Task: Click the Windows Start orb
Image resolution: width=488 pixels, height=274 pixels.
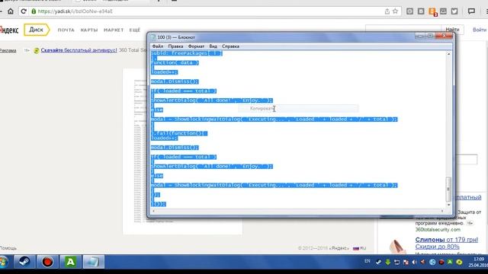Action: [x=3, y=262]
